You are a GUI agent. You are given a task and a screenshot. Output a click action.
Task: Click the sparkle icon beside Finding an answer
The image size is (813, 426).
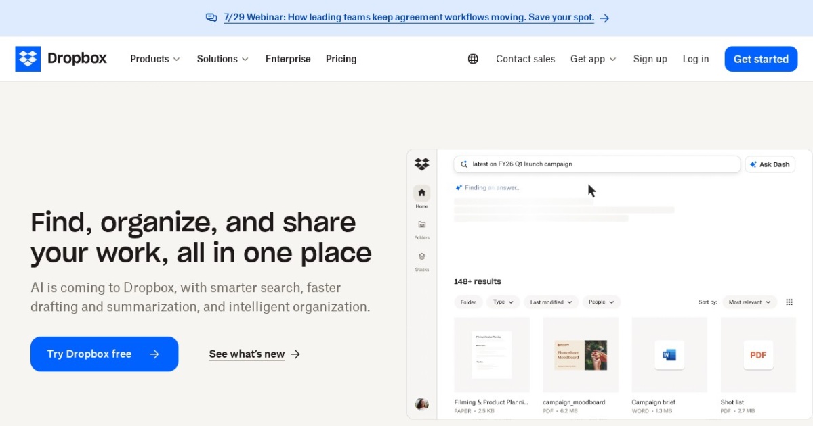(459, 187)
